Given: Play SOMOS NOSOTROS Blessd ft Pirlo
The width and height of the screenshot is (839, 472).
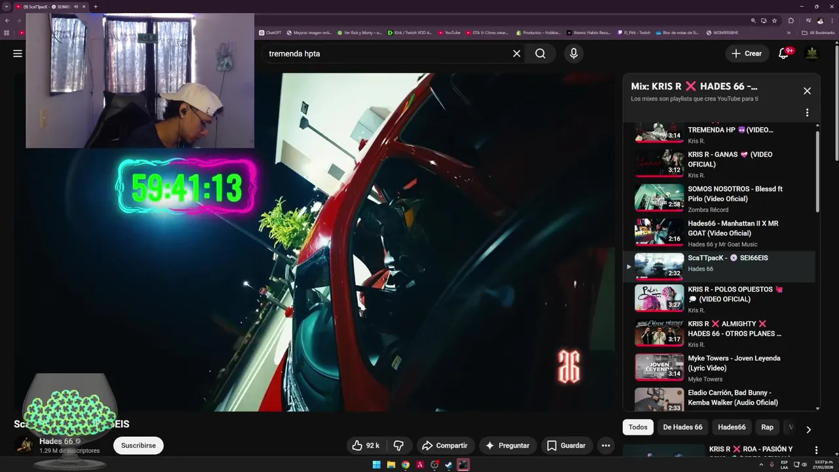Looking at the screenshot, I should tap(719, 198).
